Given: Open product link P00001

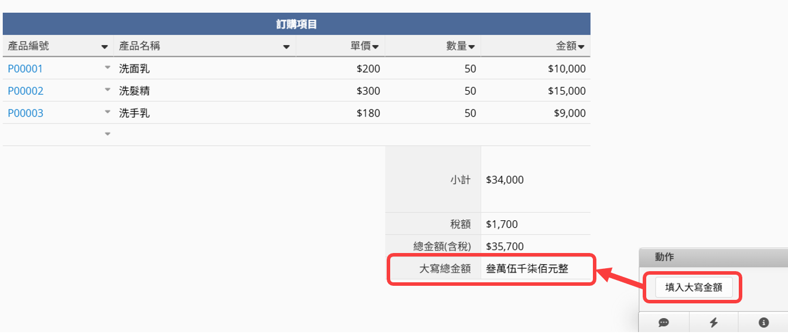Looking at the screenshot, I should (x=25, y=69).
